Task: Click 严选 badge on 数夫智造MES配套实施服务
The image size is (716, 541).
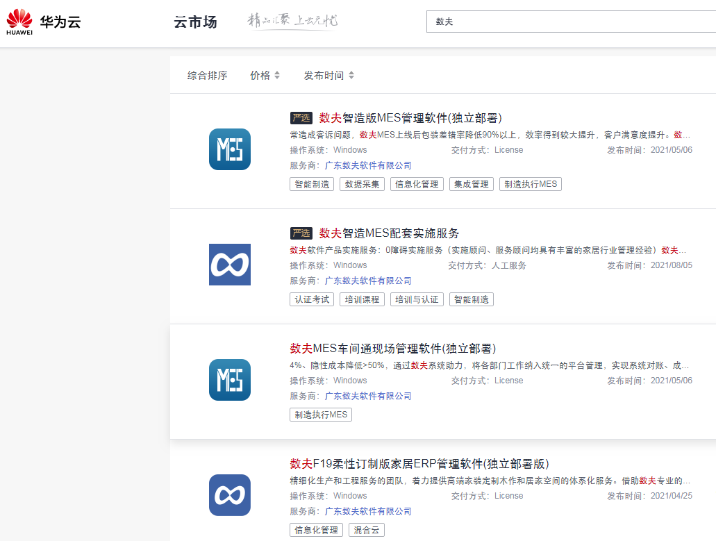Action: point(301,233)
